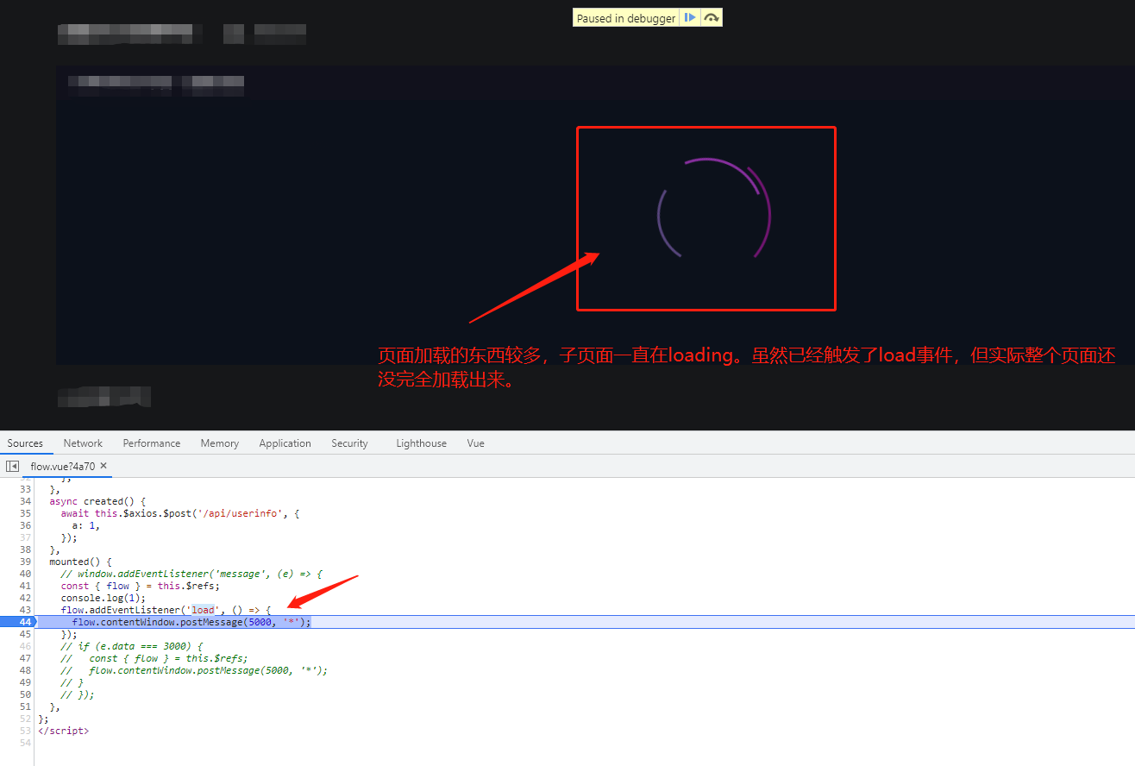This screenshot has width=1135, height=766.
Task: Click the Resume script execution icon
Action: (x=689, y=16)
